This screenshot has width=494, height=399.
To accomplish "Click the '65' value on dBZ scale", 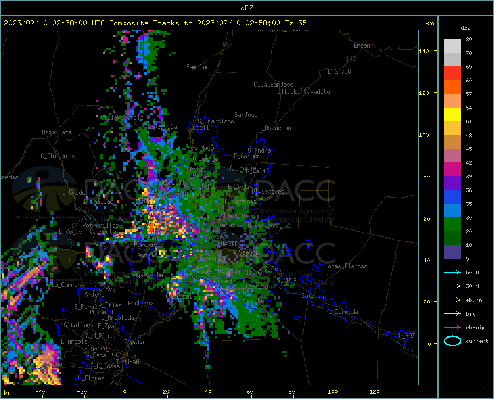I will tap(469, 67).
